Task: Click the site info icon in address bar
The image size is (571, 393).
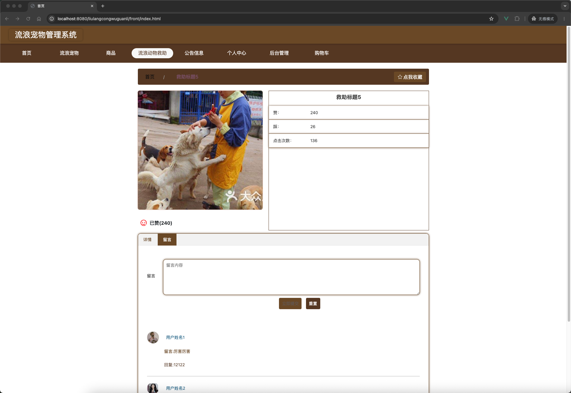Action: pos(52,19)
